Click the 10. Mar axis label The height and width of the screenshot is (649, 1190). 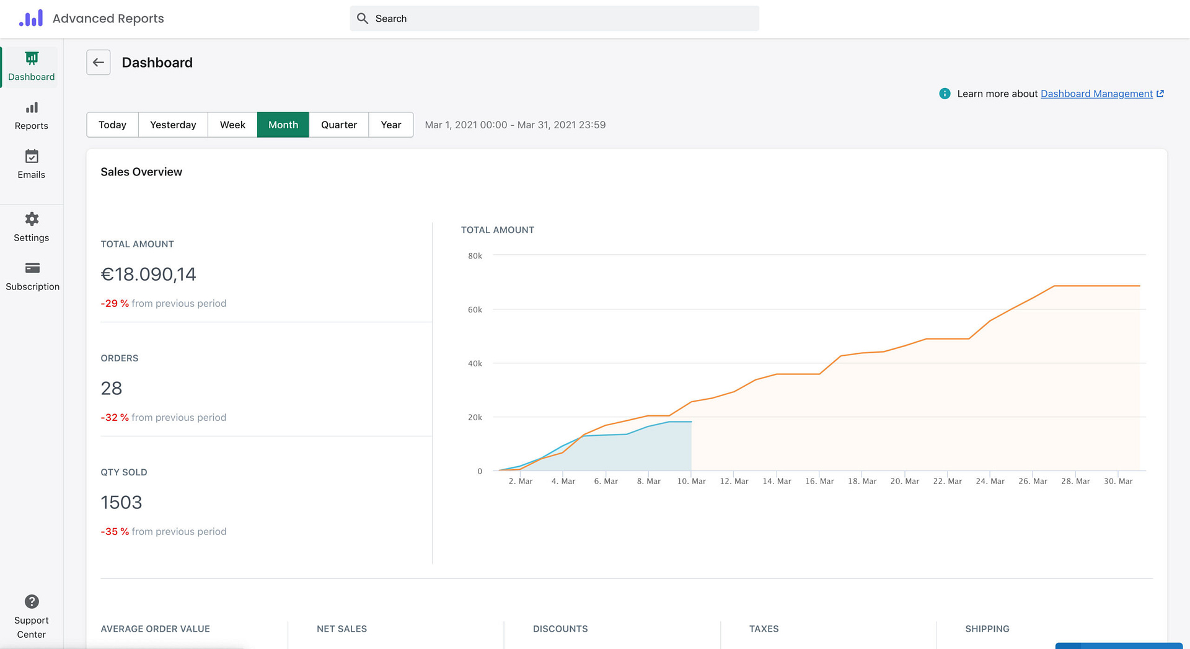pyautogui.click(x=692, y=481)
